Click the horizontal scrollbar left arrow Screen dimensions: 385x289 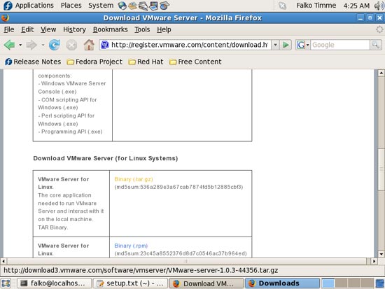(x=3, y=261)
